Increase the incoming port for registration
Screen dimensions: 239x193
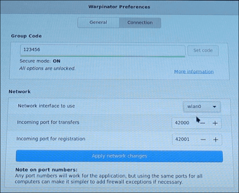(216, 140)
